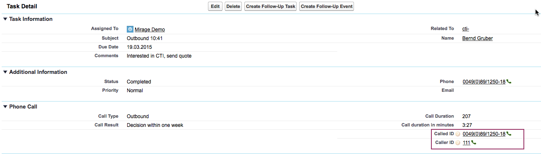541x154 pixels.
Task: Create a follow-up event
Action: [x=326, y=6]
